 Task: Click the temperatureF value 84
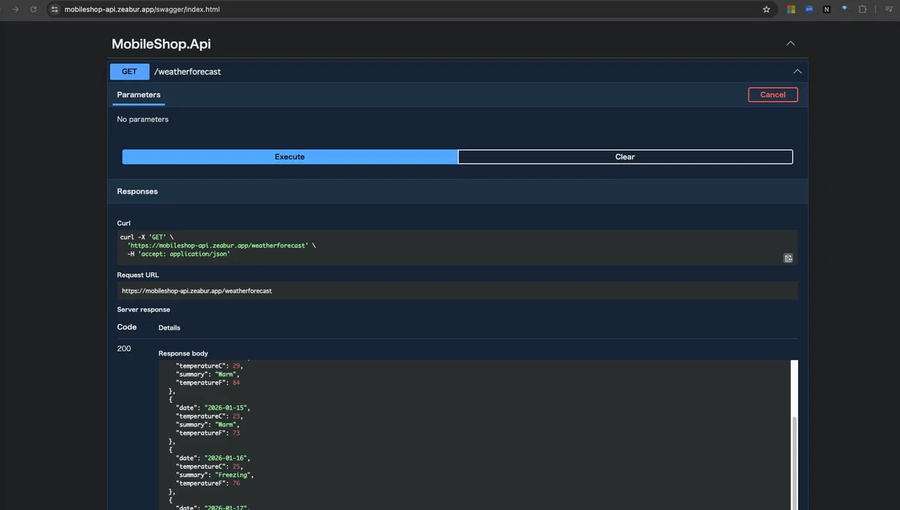pos(236,383)
